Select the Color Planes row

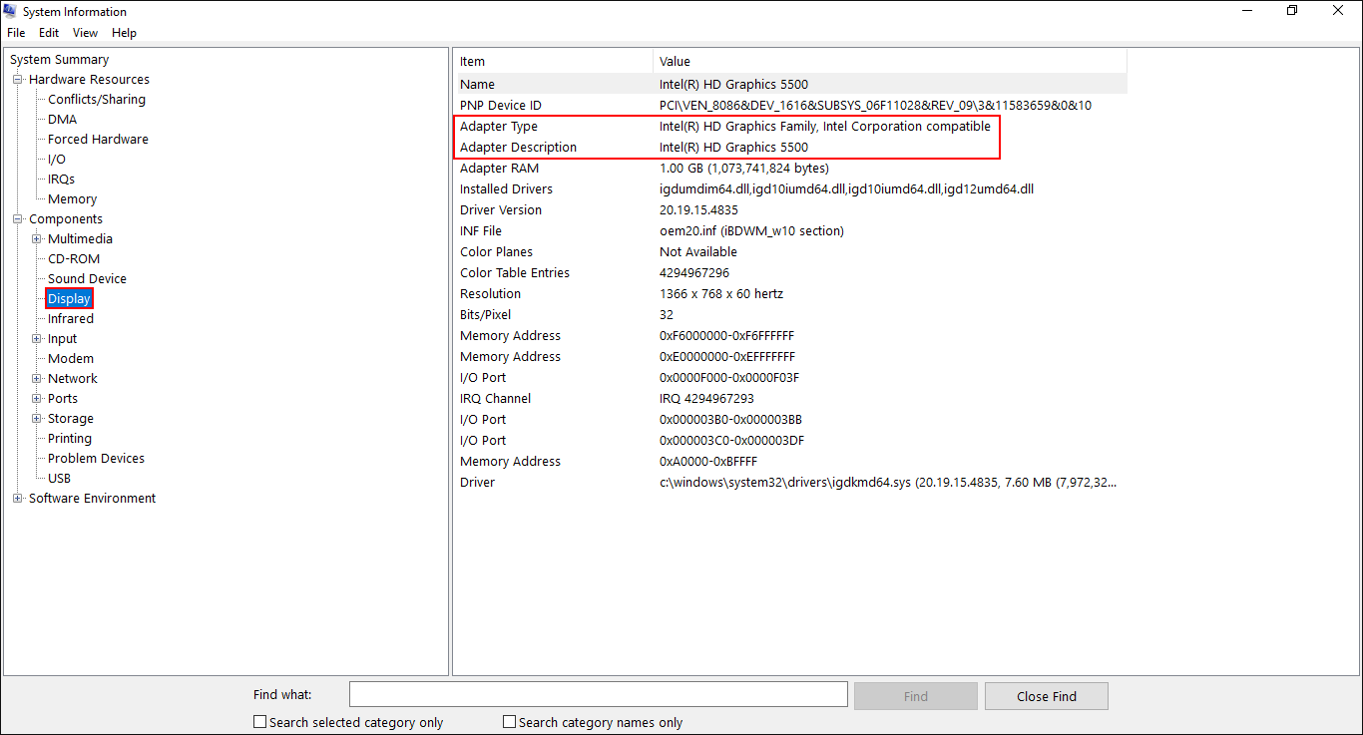click(791, 252)
